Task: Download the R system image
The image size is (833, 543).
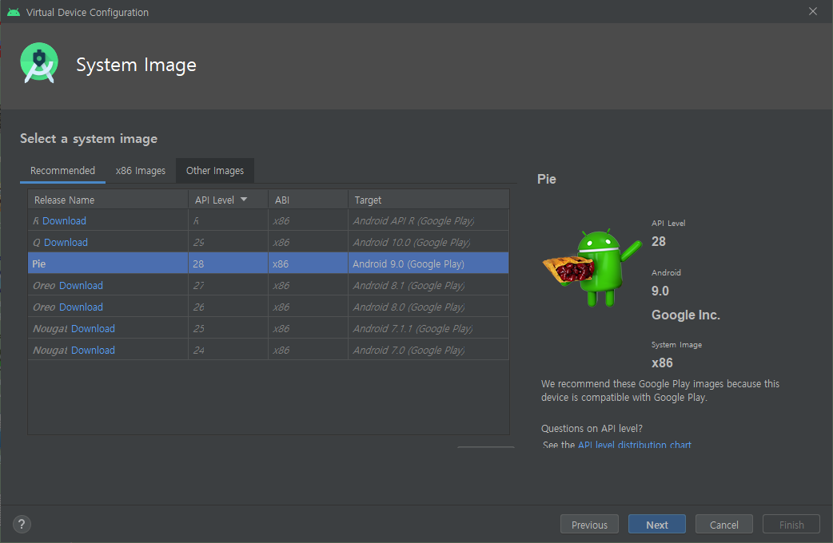Action: pyautogui.click(x=64, y=221)
